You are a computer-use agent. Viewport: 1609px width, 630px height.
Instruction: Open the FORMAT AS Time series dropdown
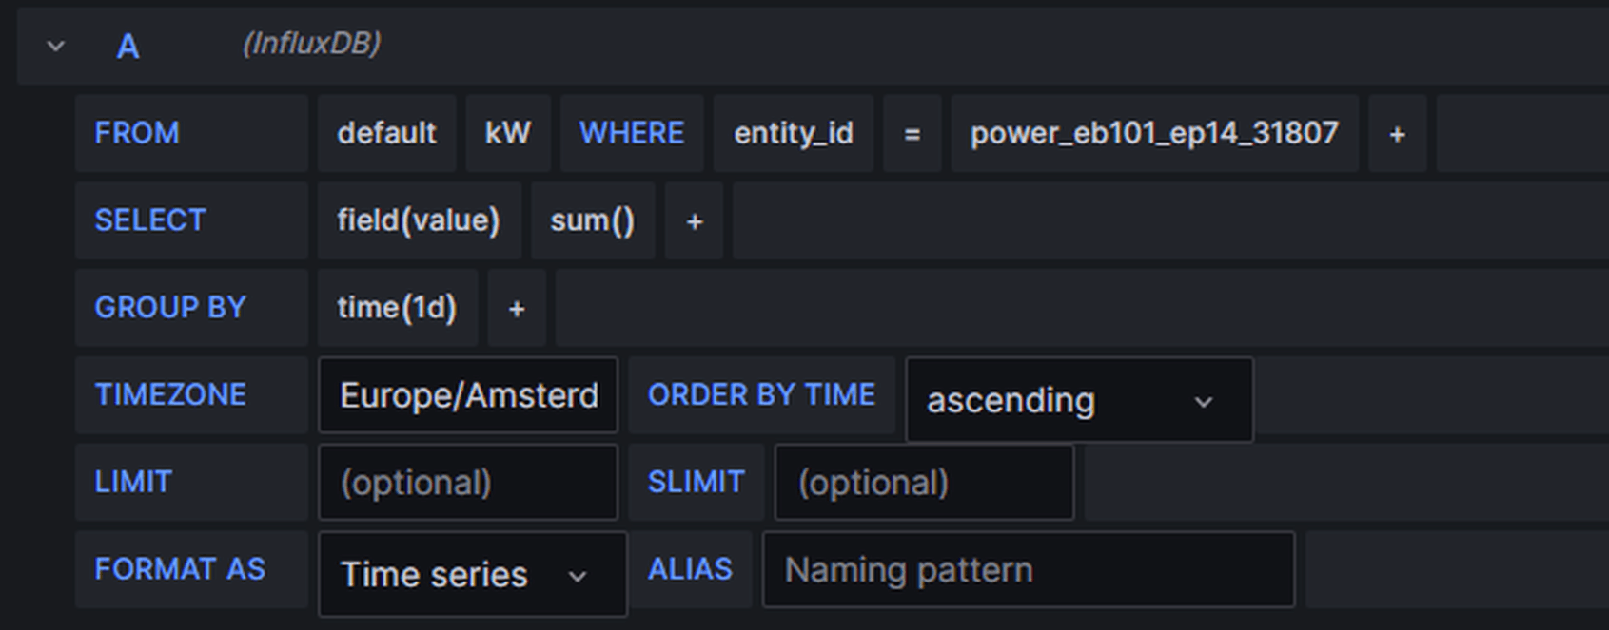point(472,575)
